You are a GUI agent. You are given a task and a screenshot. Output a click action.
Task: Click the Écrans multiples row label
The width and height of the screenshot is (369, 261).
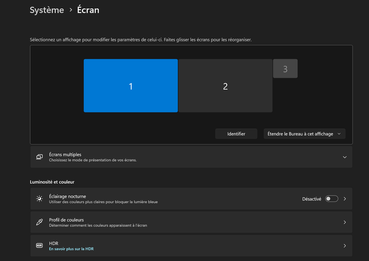65,154
